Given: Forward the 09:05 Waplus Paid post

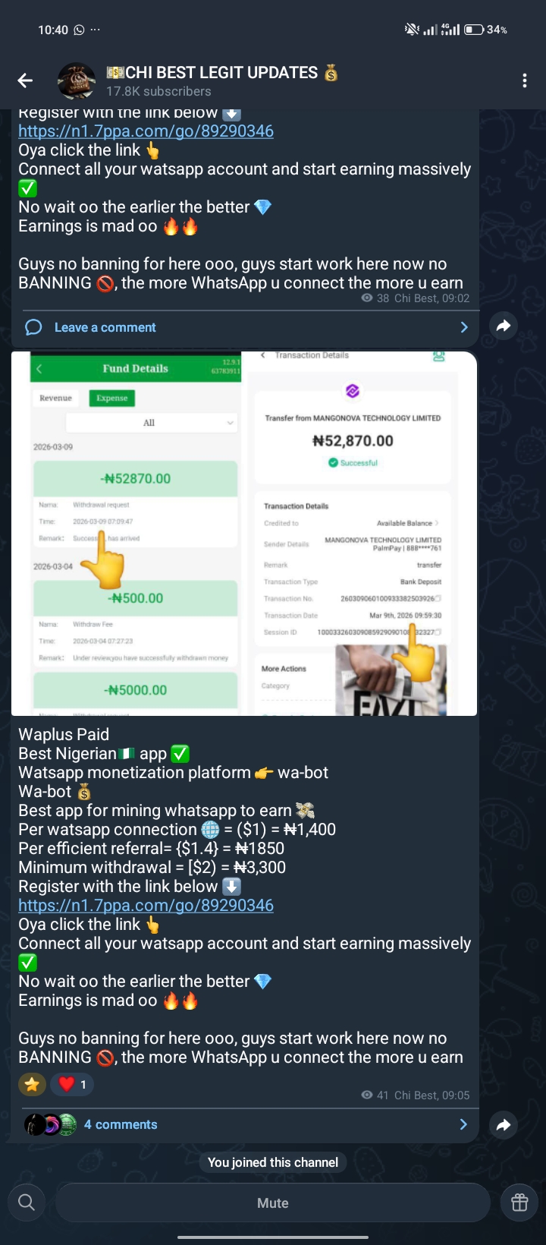Looking at the screenshot, I should pyautogui.click(x=504, y=1125).
